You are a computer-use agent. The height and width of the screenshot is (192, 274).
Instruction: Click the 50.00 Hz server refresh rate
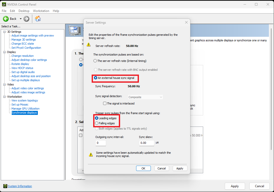pyautogui.click(x=132, y=46)
